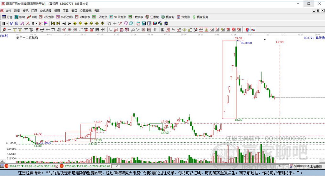
Task: Open the T四方形 time square
Action: pyautogui.click(x=100, y=17)
